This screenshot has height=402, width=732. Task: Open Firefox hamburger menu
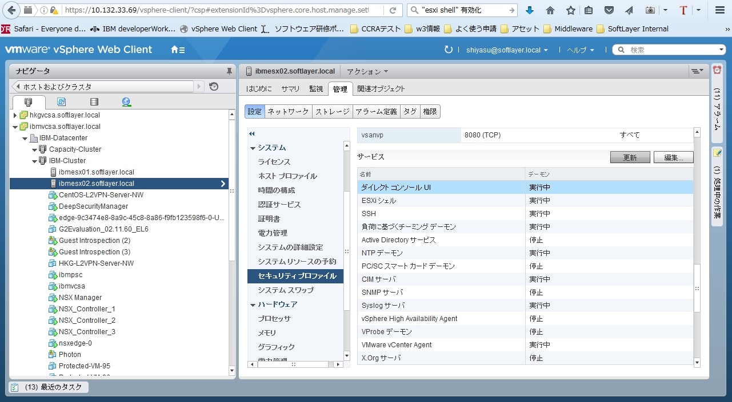tap(719, 10)
